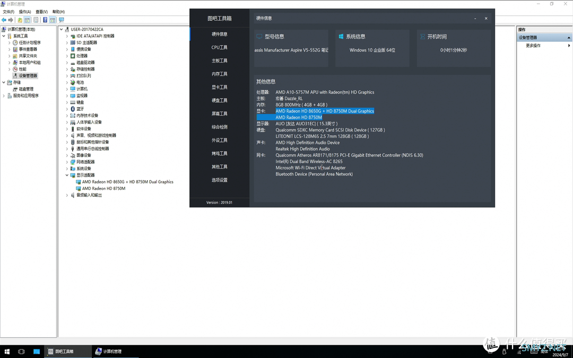This screenshot has height=358, width=573.
Task: Click the blue desktop icon on taskbar
Action: click(36, 352)
